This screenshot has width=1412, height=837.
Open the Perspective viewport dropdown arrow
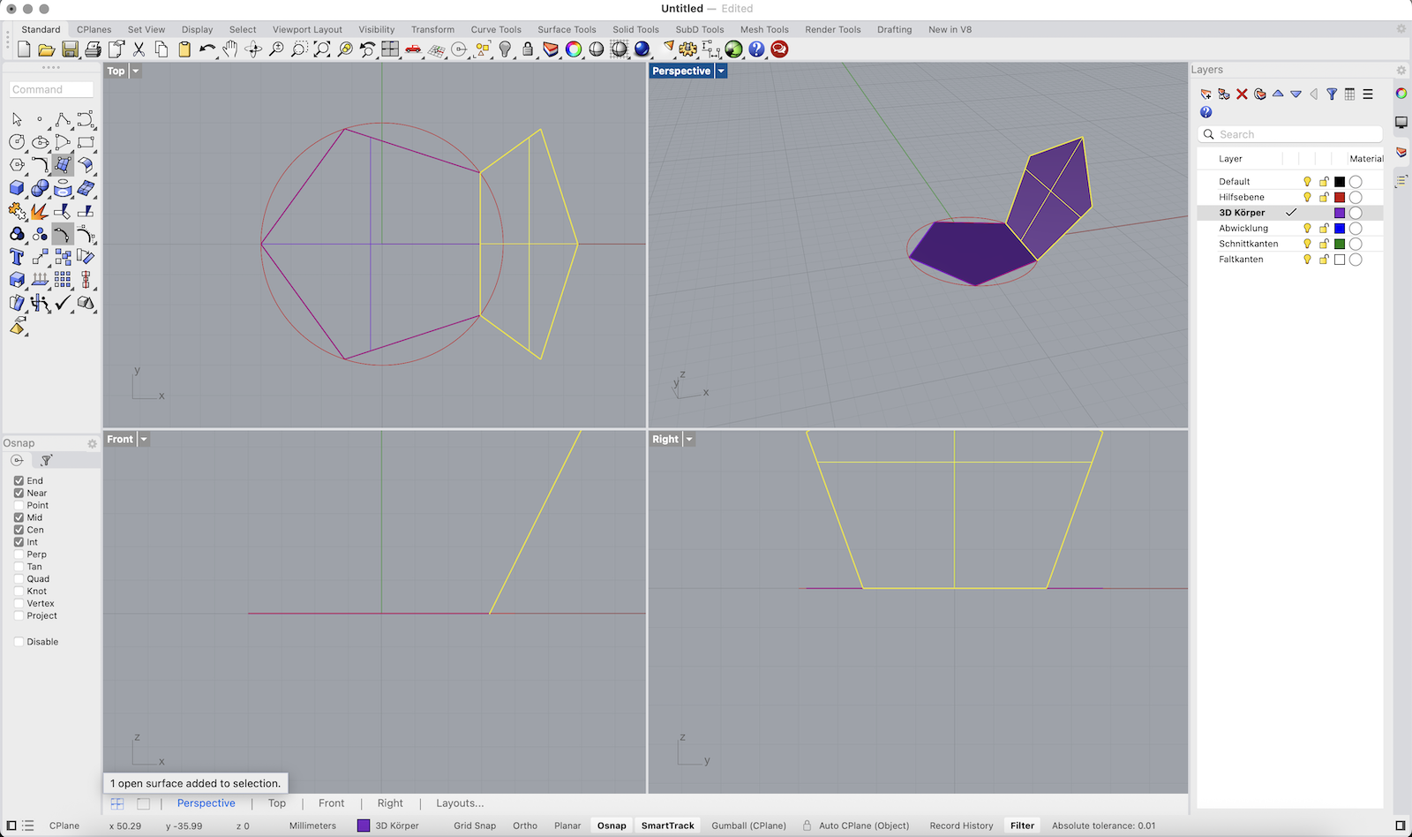click(x=721, y=72)
